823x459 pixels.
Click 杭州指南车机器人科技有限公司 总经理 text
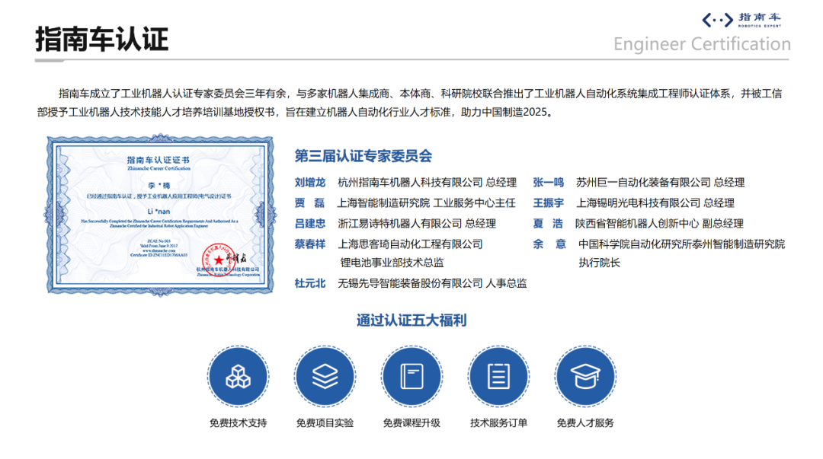[x=428, y=183]
